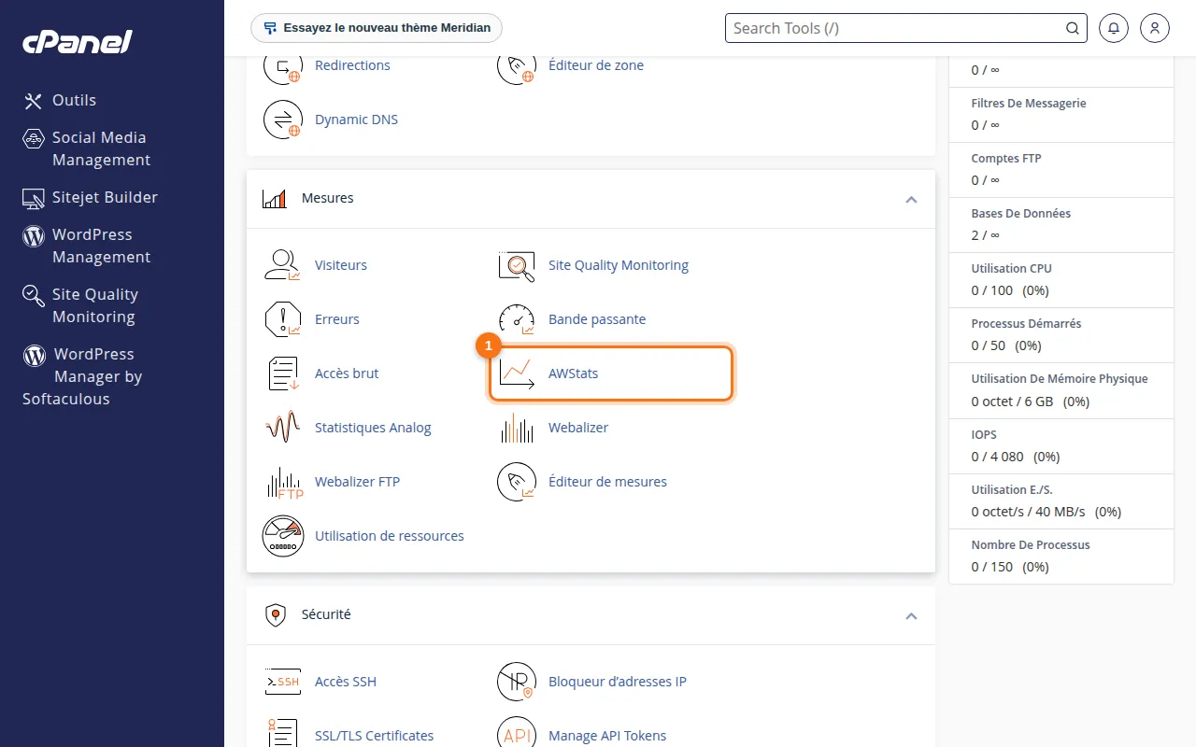
Task: Open Site Quality Monitoring in sidebar
Action: [x=80, y=305]
